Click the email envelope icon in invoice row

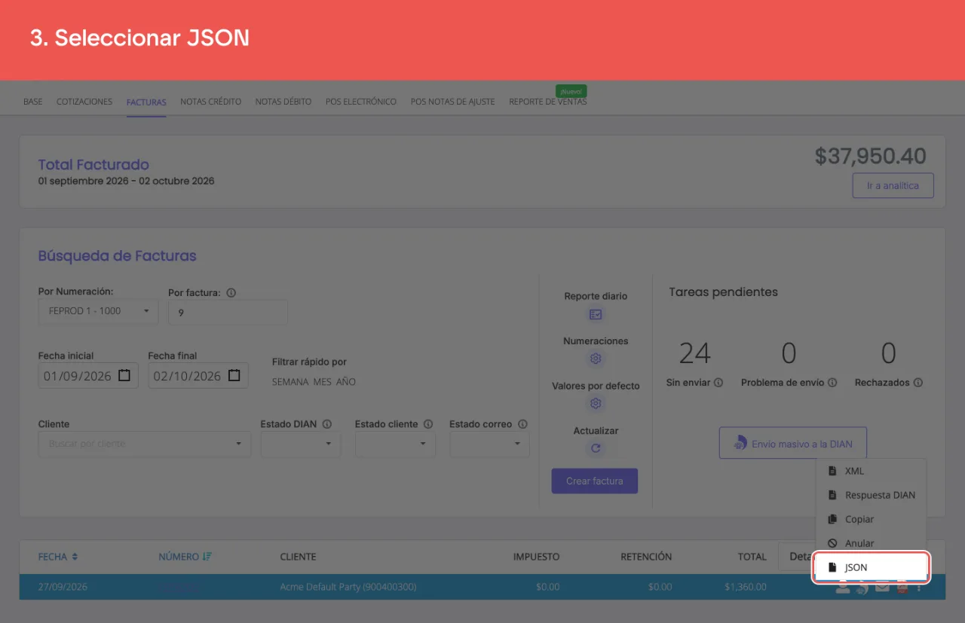tap(882, 588)
